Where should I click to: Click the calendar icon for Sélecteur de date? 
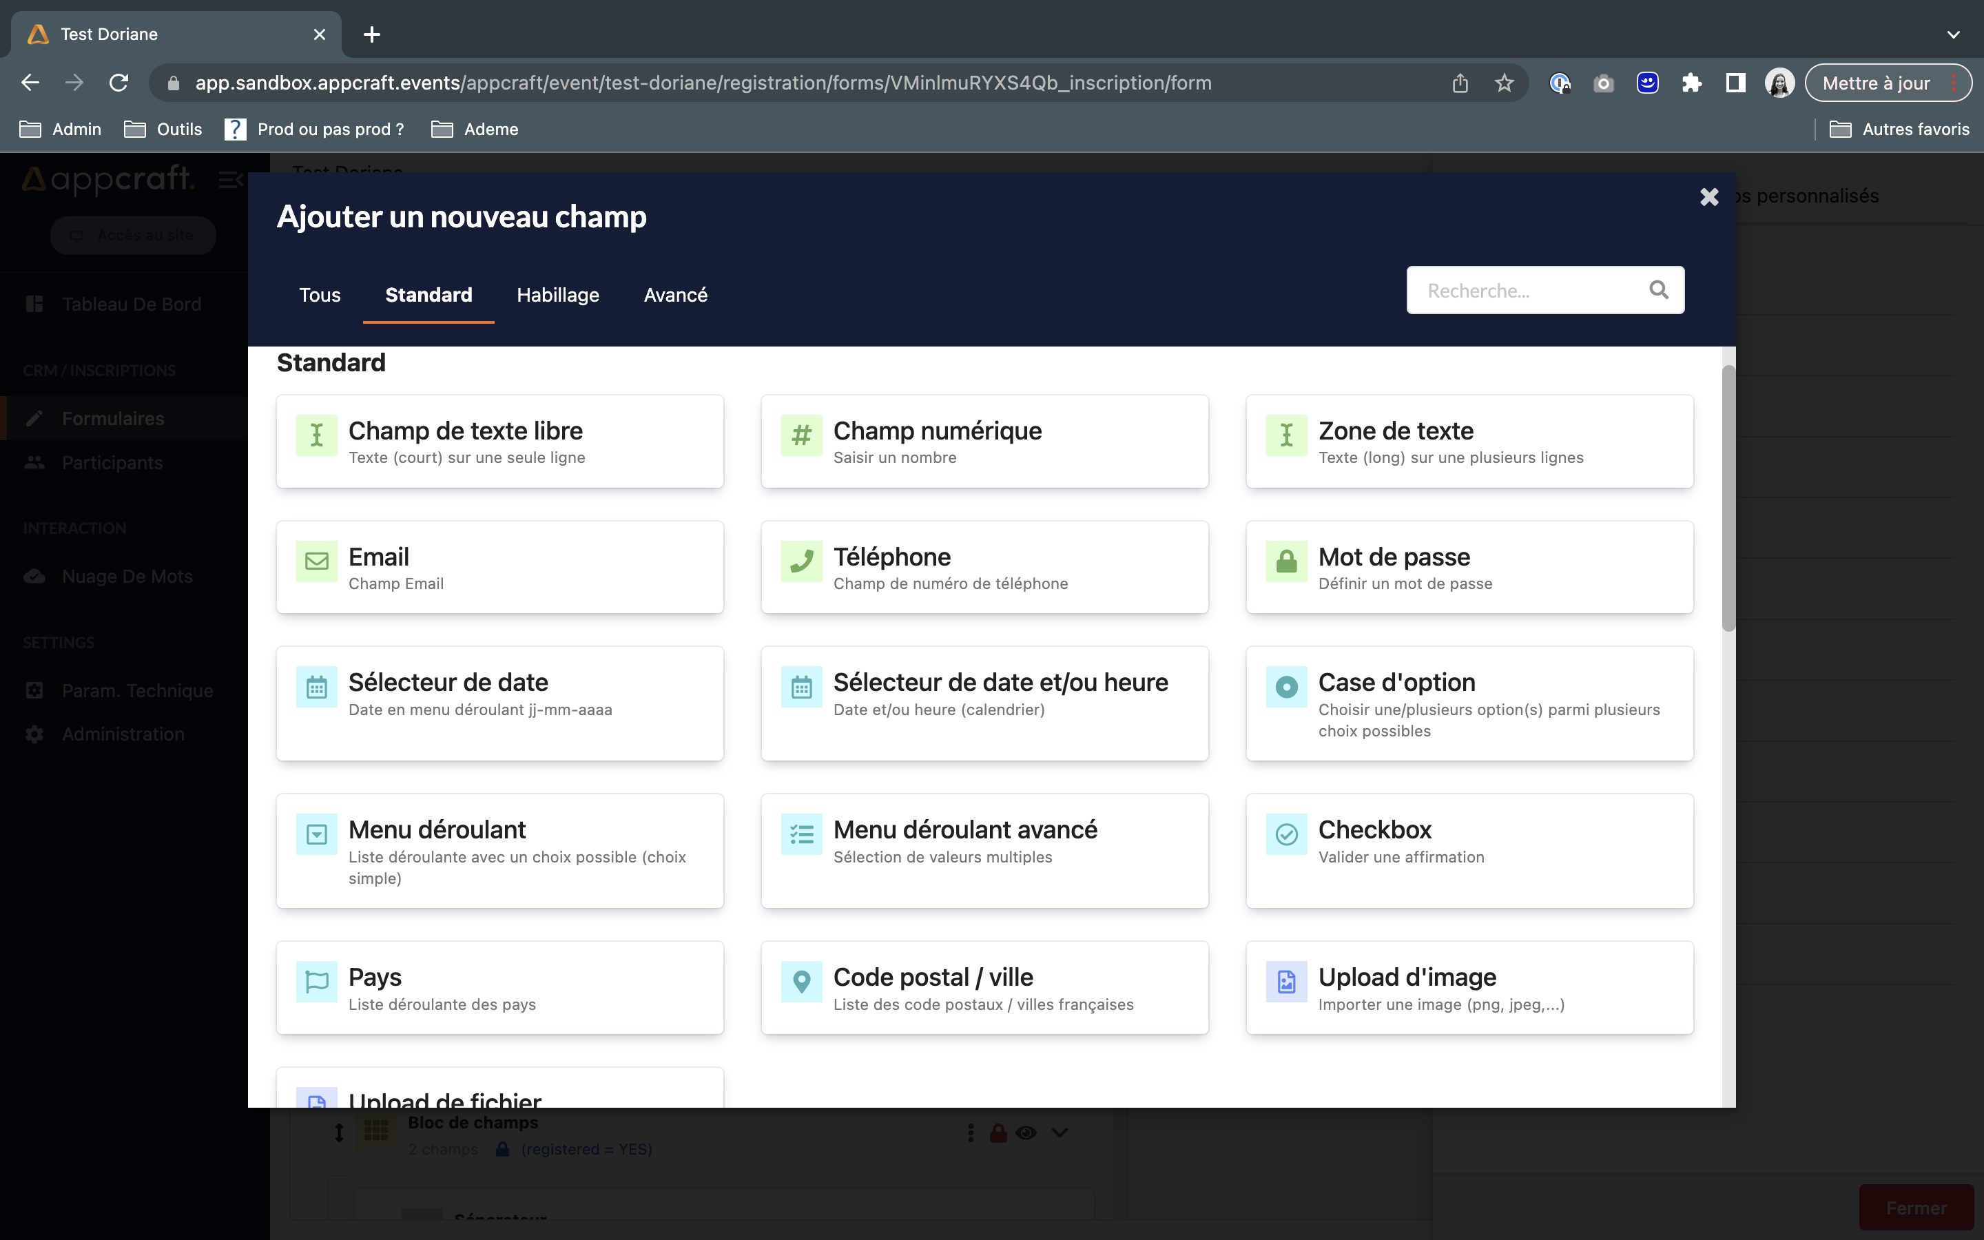[316, 686]
